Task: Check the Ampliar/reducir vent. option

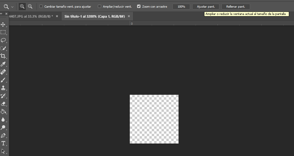Action: point(99,6)
